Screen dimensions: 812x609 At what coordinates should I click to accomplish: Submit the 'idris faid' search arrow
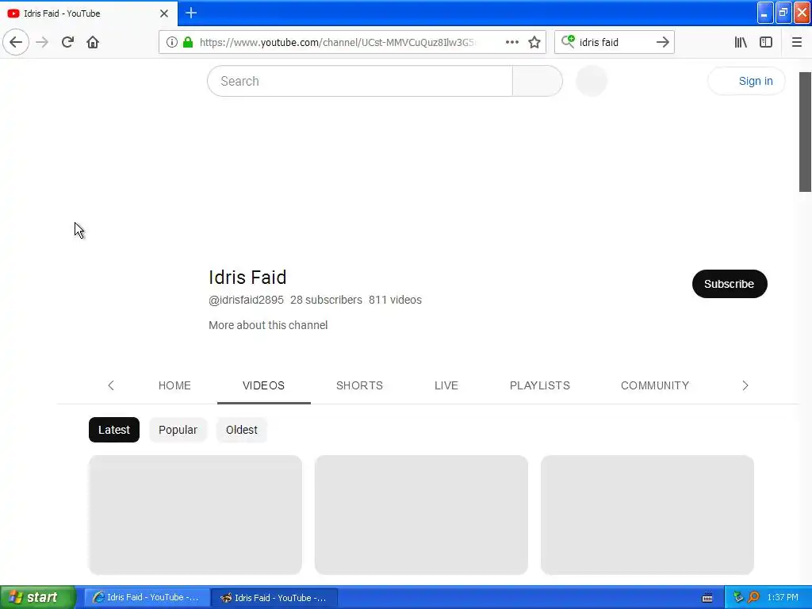[662, 42]
